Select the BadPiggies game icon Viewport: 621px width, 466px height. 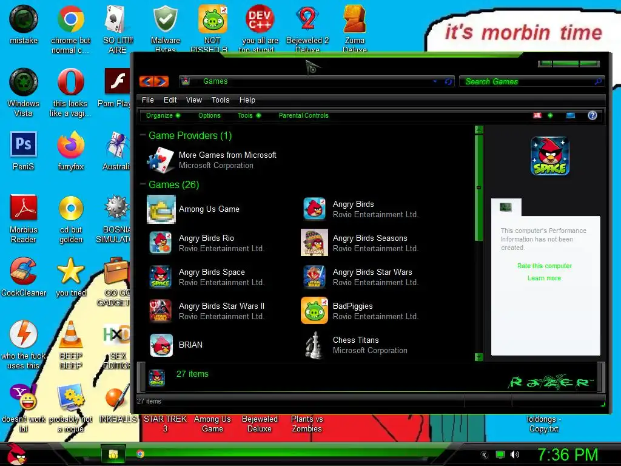click(315, 311)
